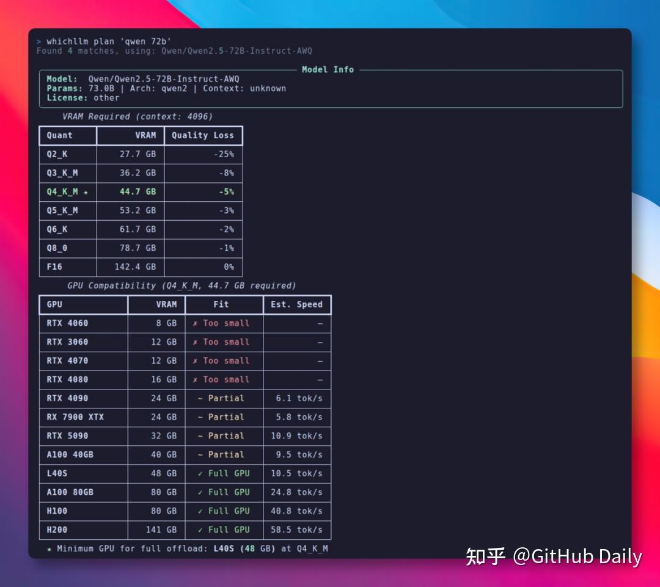Click the 5.8 tok/s speed value
660x587 pixels.
click(299, 417)
